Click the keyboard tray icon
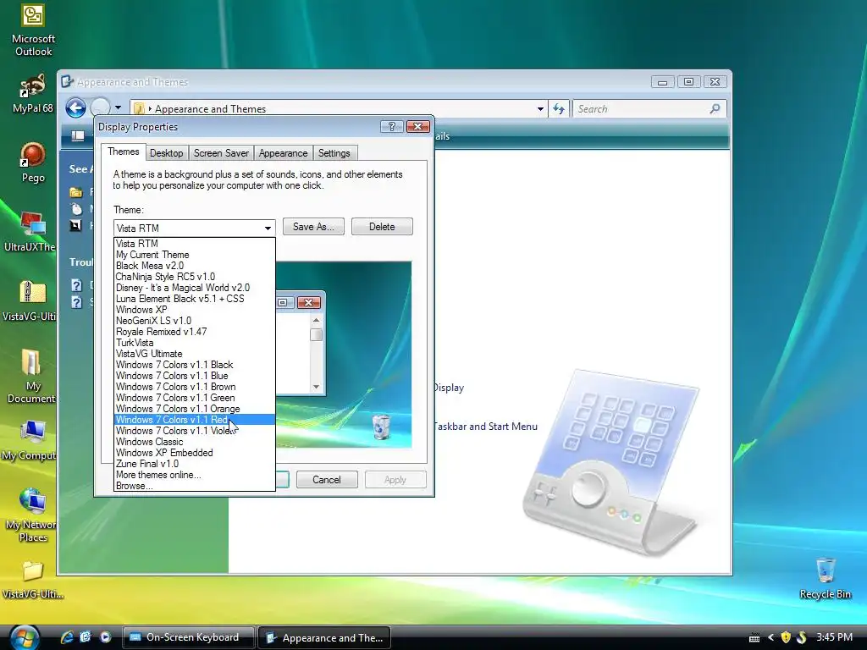 (x=754, y=638)
